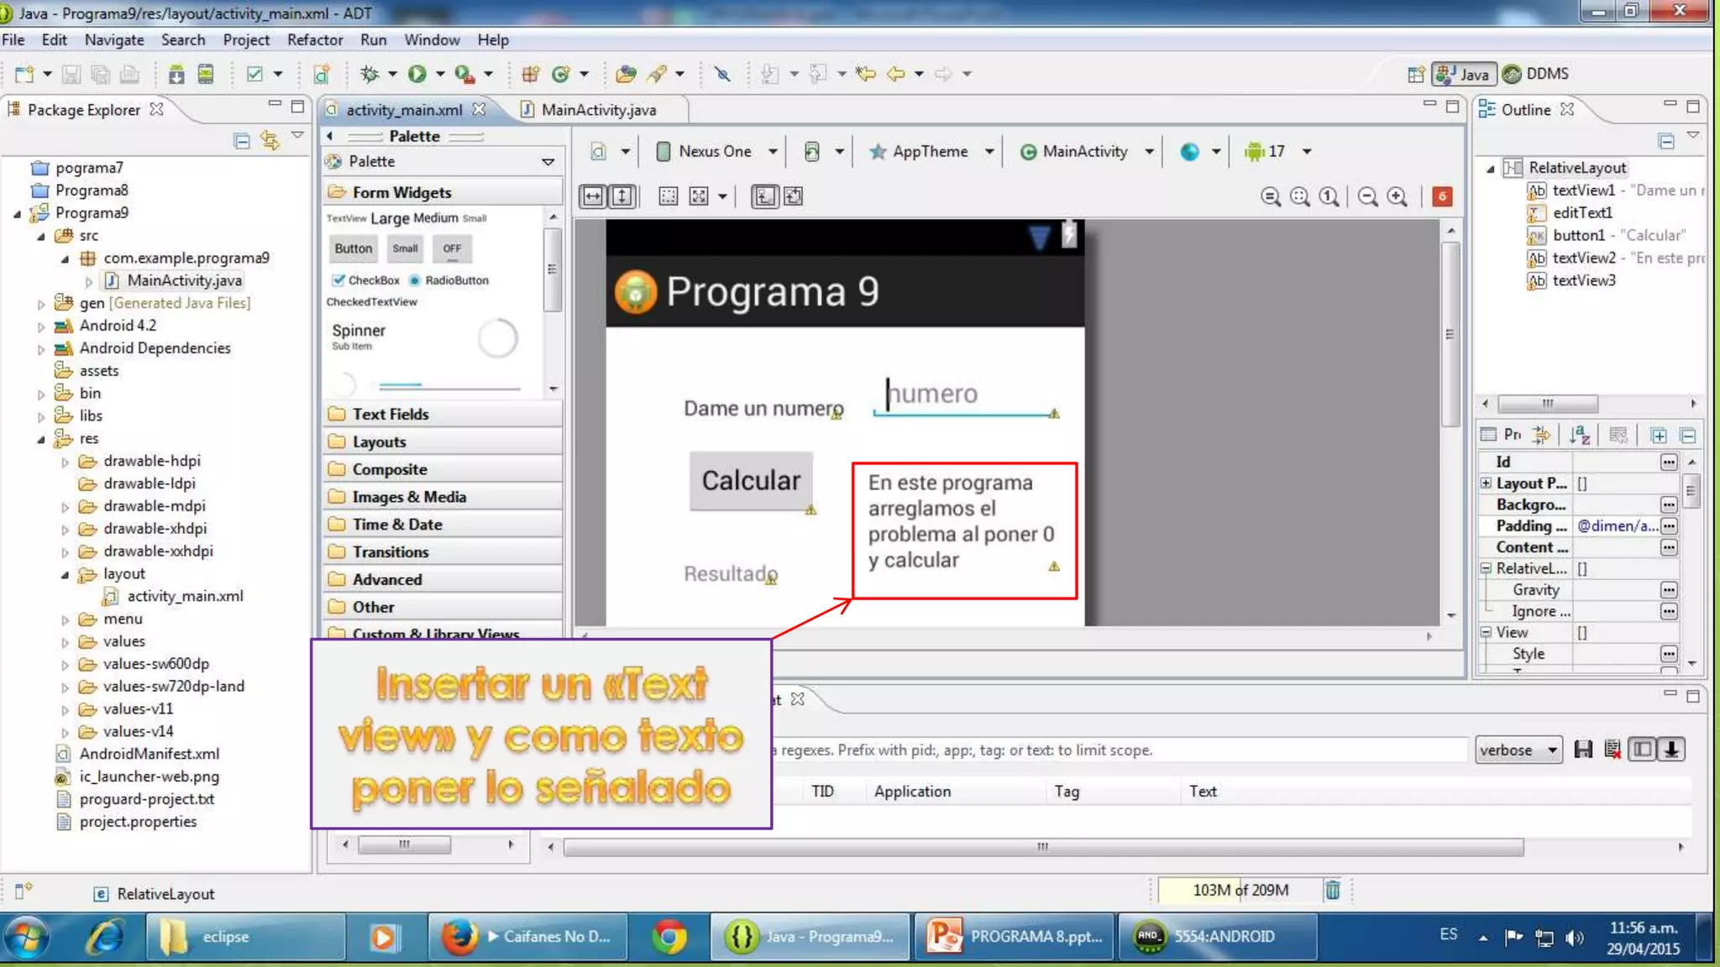Click the Calcular button in layout
This screenshot has width=1720, height=967.
click(751, 480)
